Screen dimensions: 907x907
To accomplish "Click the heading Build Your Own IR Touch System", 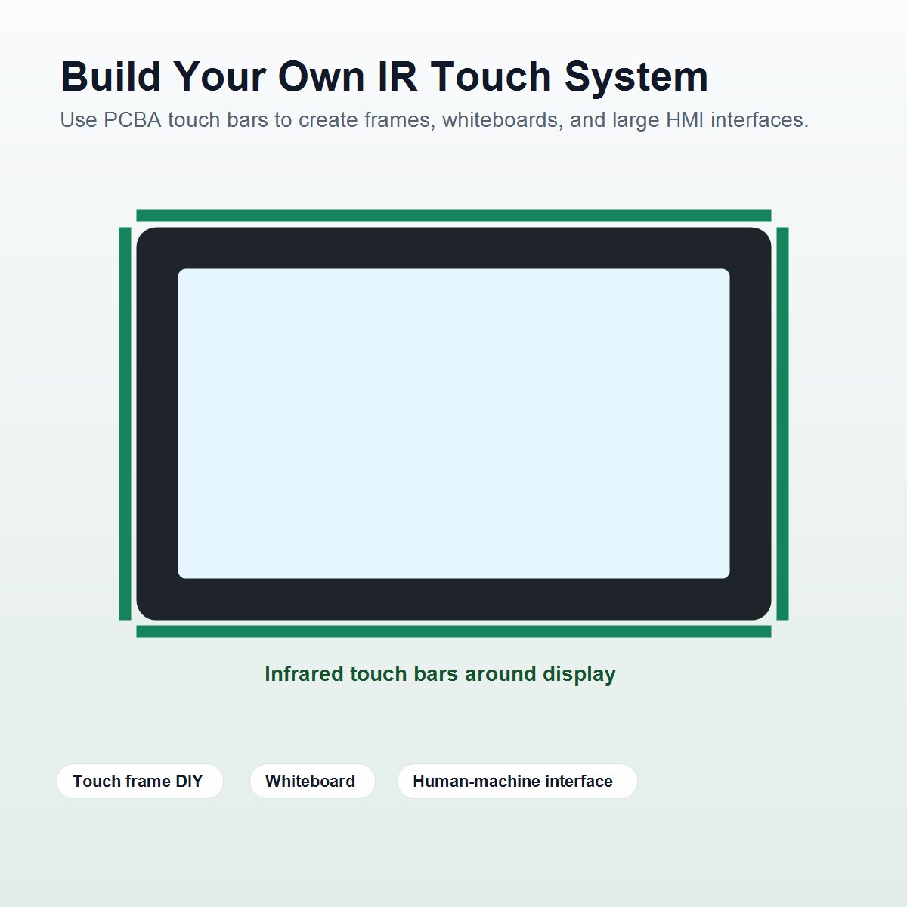I will 384,76.
